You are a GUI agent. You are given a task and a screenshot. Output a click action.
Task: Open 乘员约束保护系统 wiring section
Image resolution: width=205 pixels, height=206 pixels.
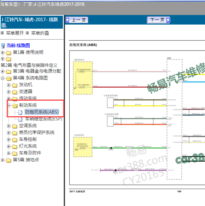(x=37, y=133)
